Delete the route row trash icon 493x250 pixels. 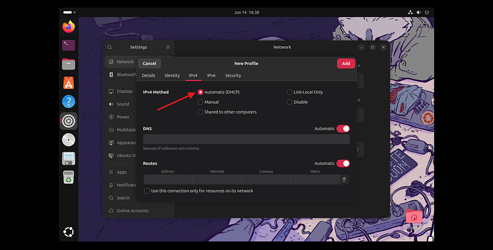344,179
